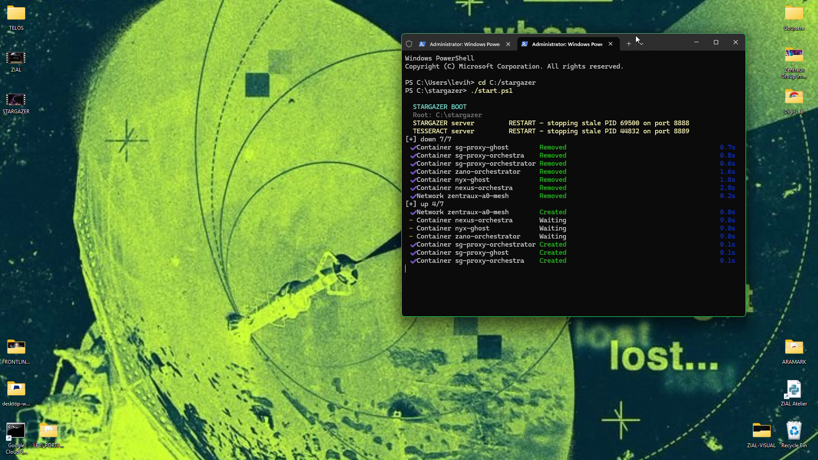The height and width of the screenshot is (460, 818).
Task: Select the desktop-w... folder icon
Action: click(16, 394)
